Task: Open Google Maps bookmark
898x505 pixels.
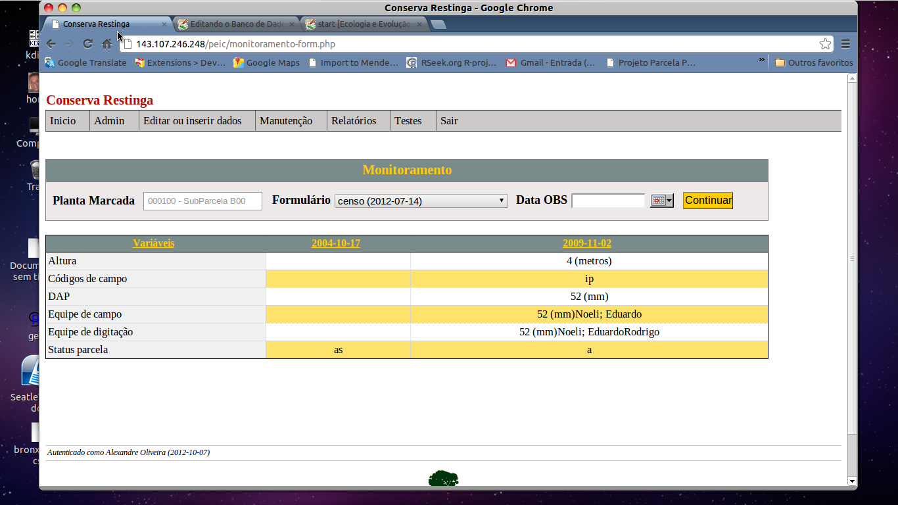Action: 266,63
